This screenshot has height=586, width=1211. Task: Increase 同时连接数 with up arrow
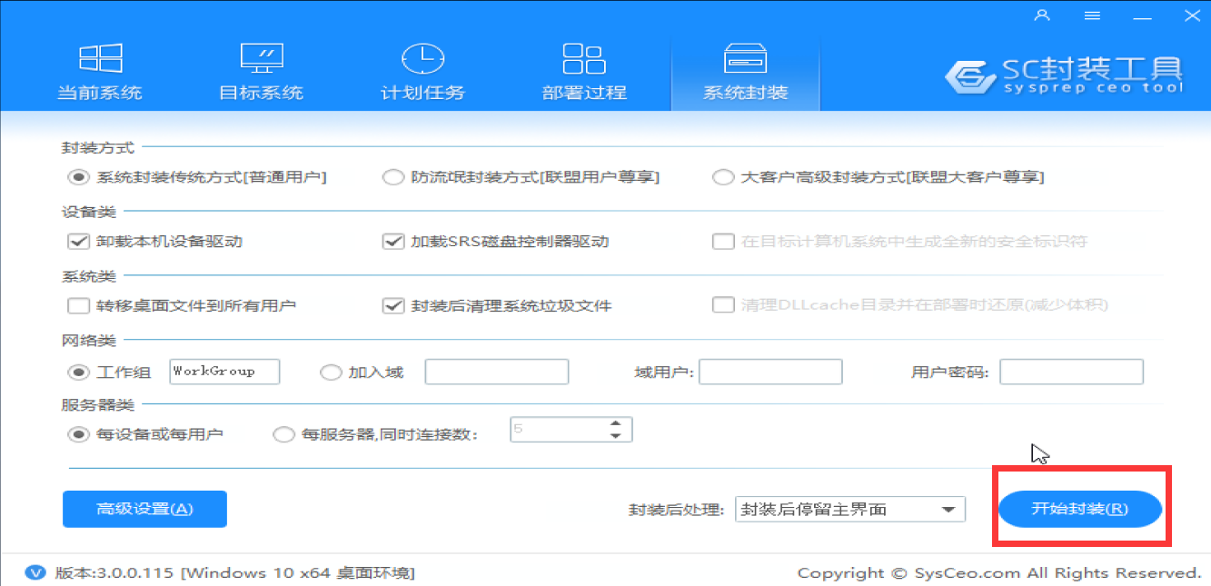(617, 423)
